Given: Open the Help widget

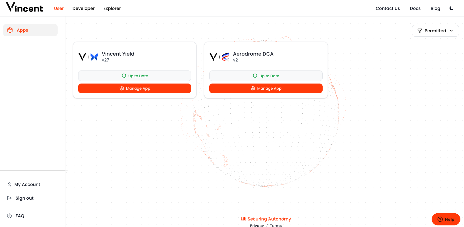Looking at the screenshot, I should coord(446,219).
